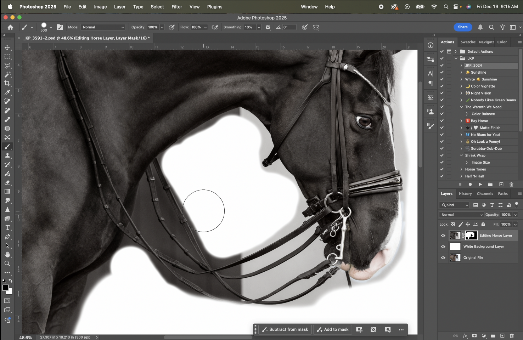The image size is (523, 340).
Task: Select the Hand tool
Action: (x=7, y=254)
